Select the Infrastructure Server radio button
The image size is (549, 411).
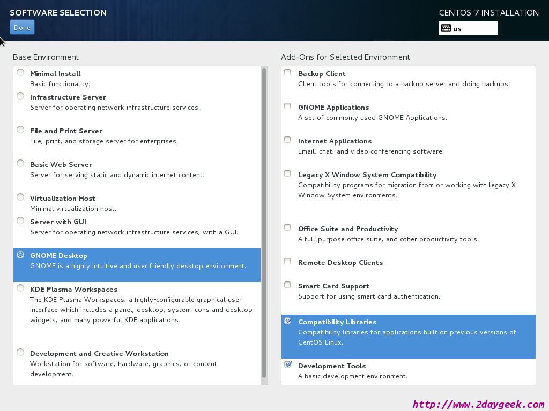pyautogui.click(x=21, y=96)
